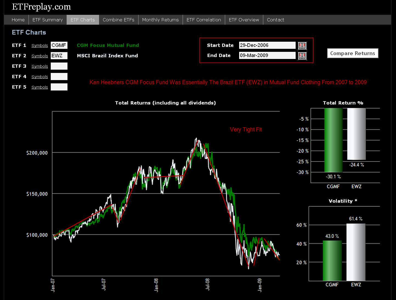Open the End Date calendar picker icon
The image size is (396, 300).
coord(302,56)
